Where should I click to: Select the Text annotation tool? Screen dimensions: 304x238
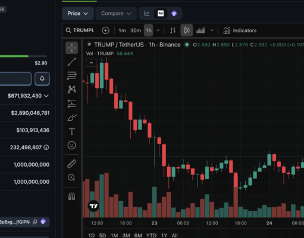coord(71,131)
